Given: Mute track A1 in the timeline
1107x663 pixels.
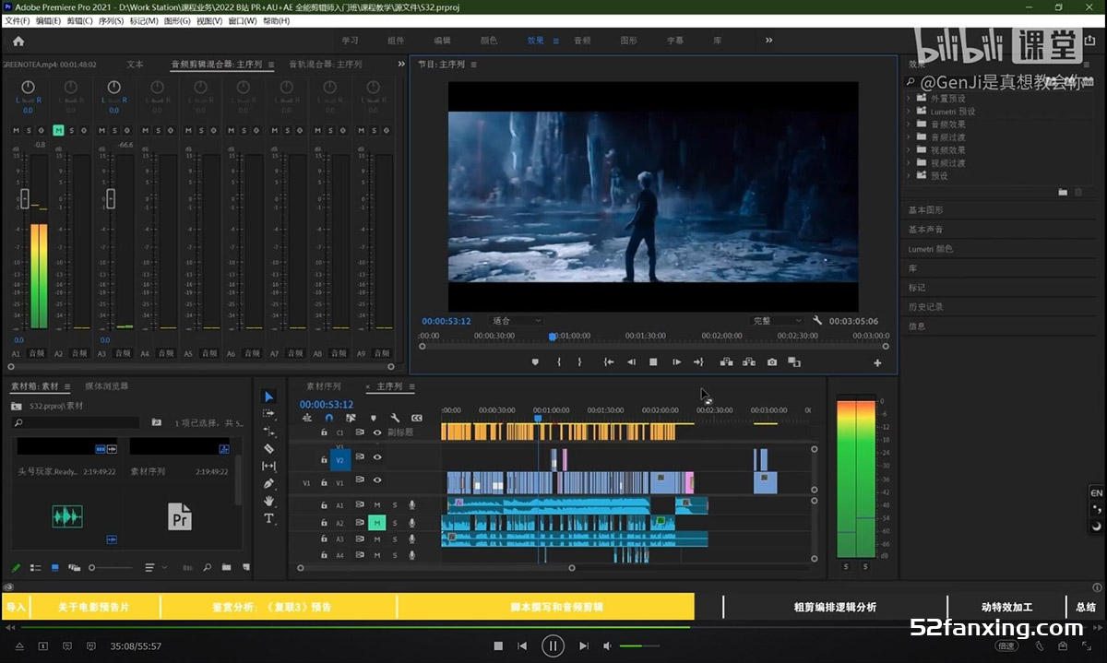Looking at the screenshot, I should pyautogui.click(x=376, y=505).
